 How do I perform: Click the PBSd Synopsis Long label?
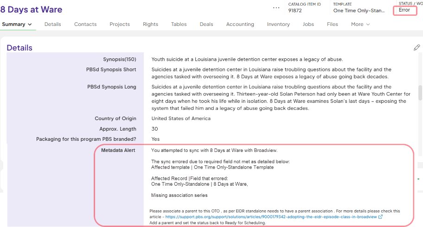tap(112, 87)
